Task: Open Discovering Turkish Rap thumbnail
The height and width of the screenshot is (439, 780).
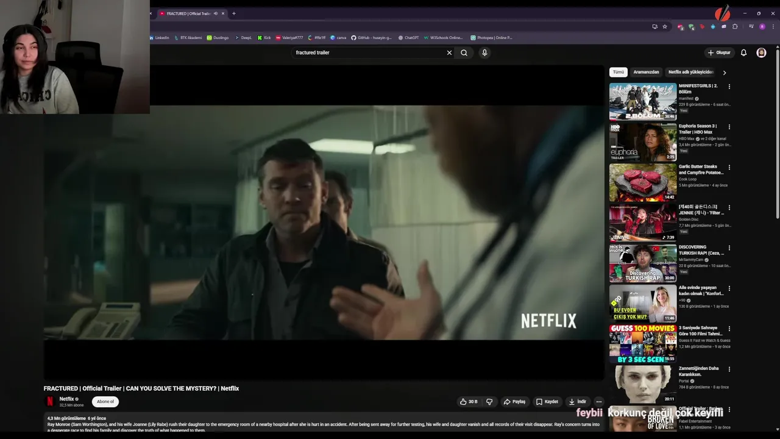Action: click(643, 263)
